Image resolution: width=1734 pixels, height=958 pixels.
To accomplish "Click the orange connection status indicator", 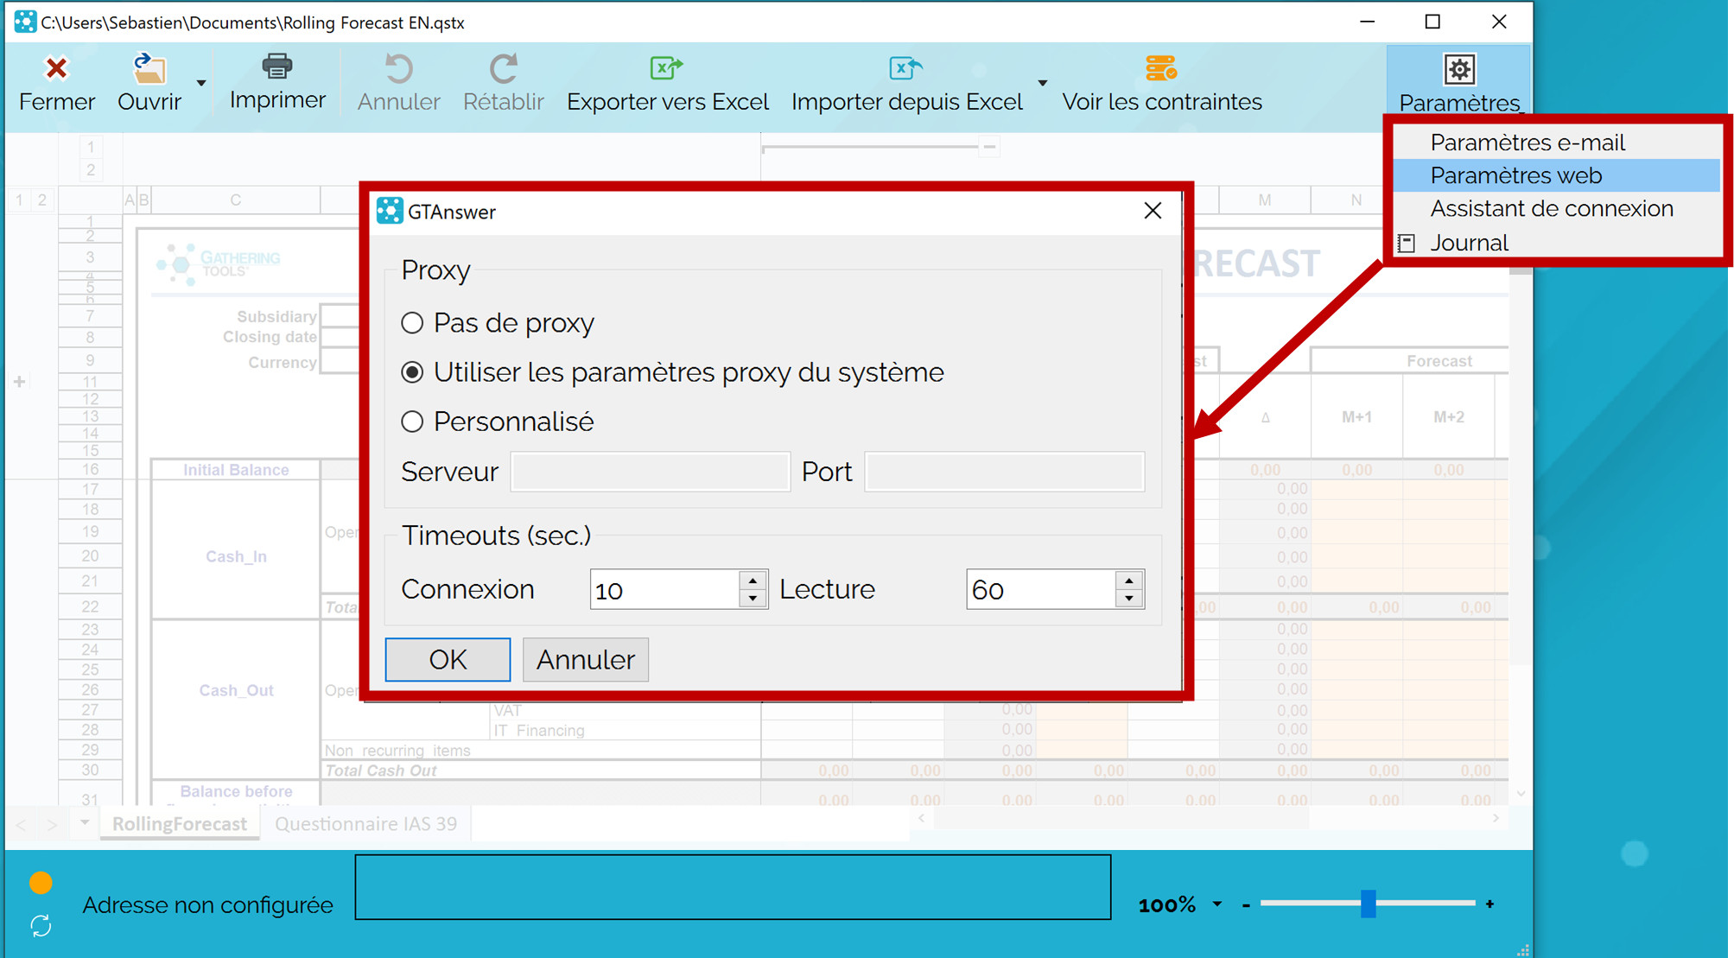I will point(41,882).
